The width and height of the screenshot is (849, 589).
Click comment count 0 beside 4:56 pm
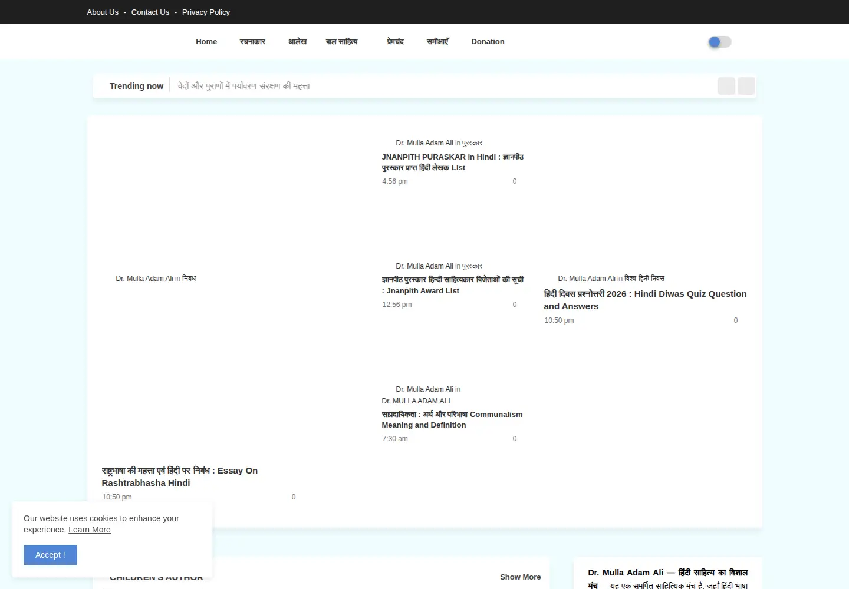(515, 181)
